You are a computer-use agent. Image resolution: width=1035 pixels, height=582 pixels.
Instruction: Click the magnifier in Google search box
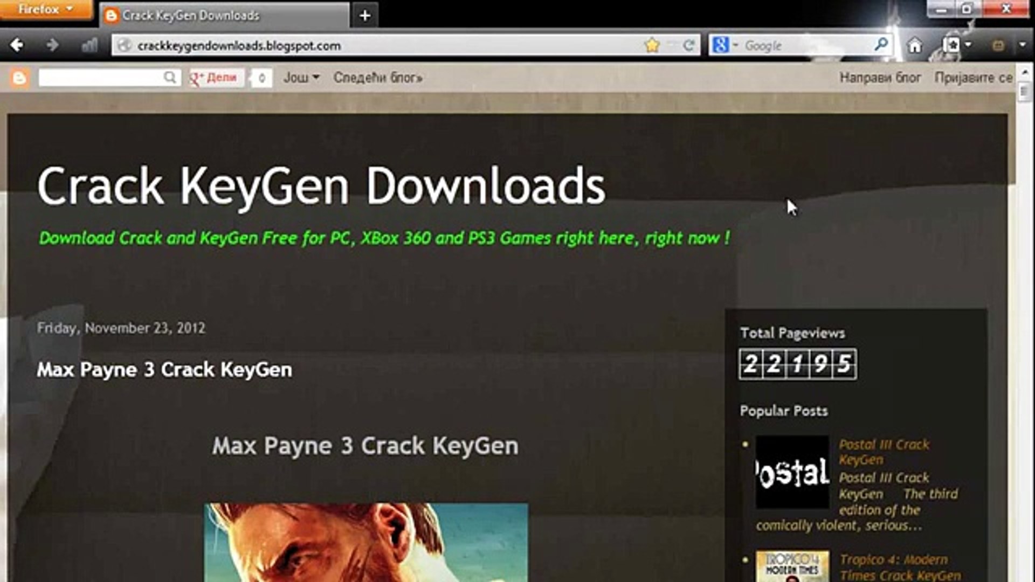[x=881, y=44]
